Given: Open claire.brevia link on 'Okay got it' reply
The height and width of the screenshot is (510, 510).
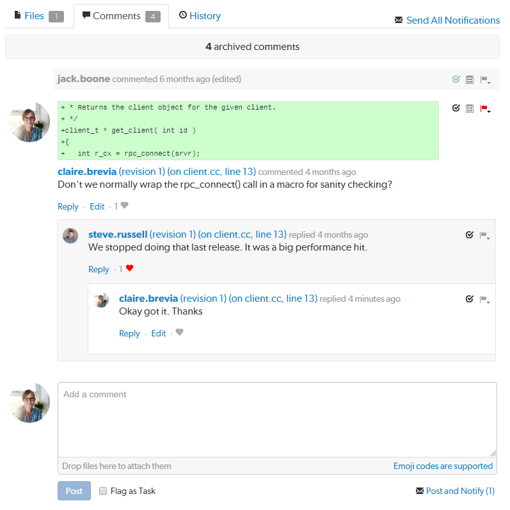Looking at the screenshot, I should [x=148, y=299].
